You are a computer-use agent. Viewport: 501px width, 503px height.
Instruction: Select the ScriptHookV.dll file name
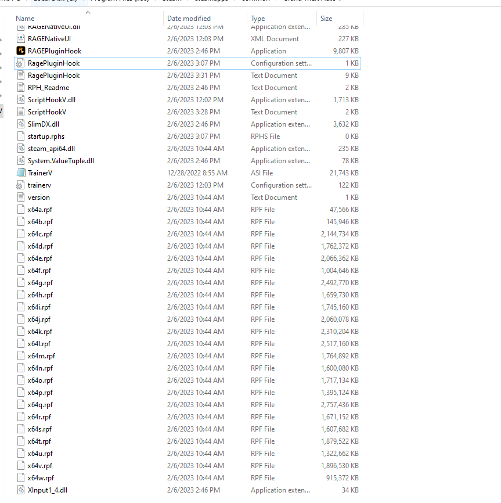click(52, 100)
